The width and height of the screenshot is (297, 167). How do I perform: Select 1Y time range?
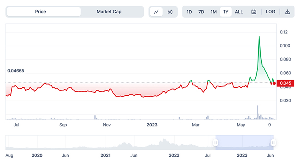[226, 12]
